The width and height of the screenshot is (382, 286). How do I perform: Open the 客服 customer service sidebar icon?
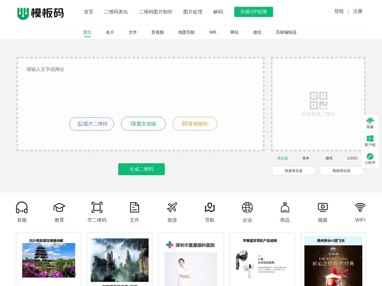pos(370,123)
